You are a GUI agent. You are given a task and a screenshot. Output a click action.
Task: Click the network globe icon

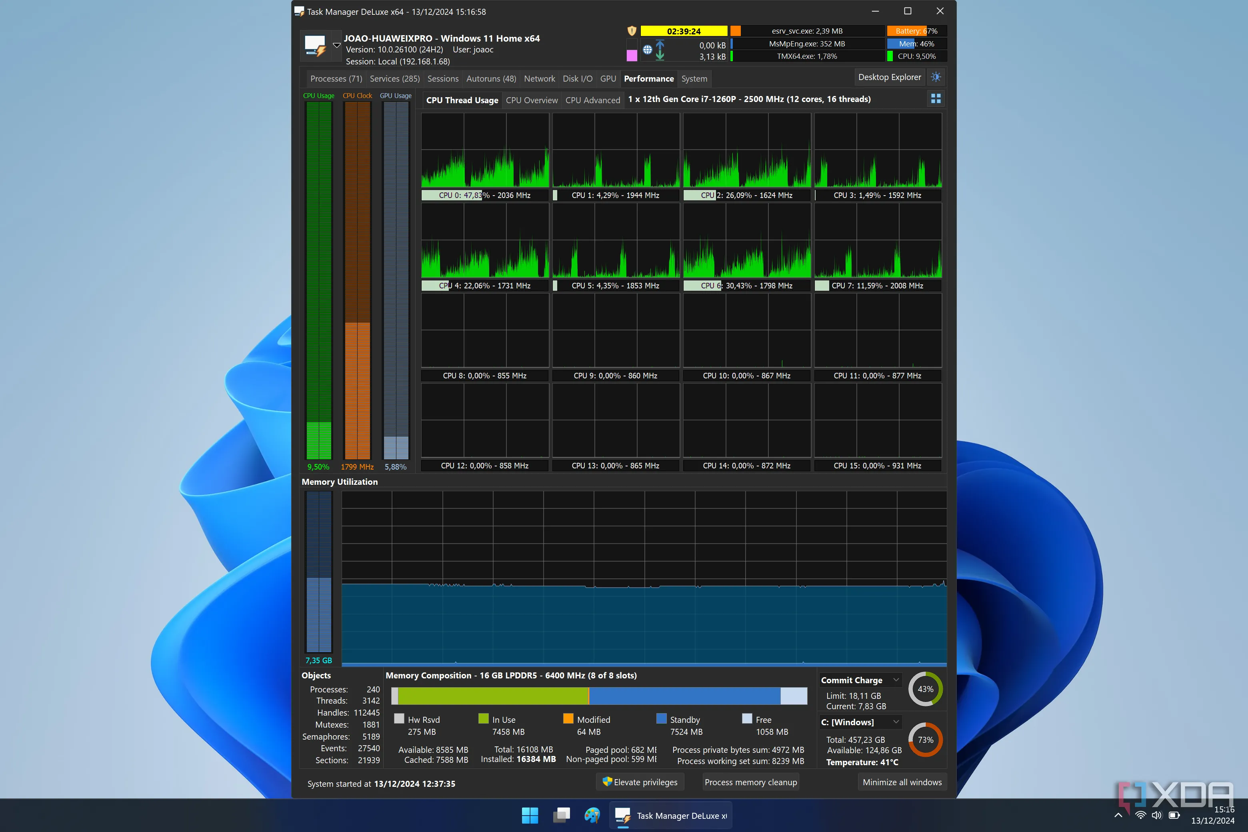647,50
